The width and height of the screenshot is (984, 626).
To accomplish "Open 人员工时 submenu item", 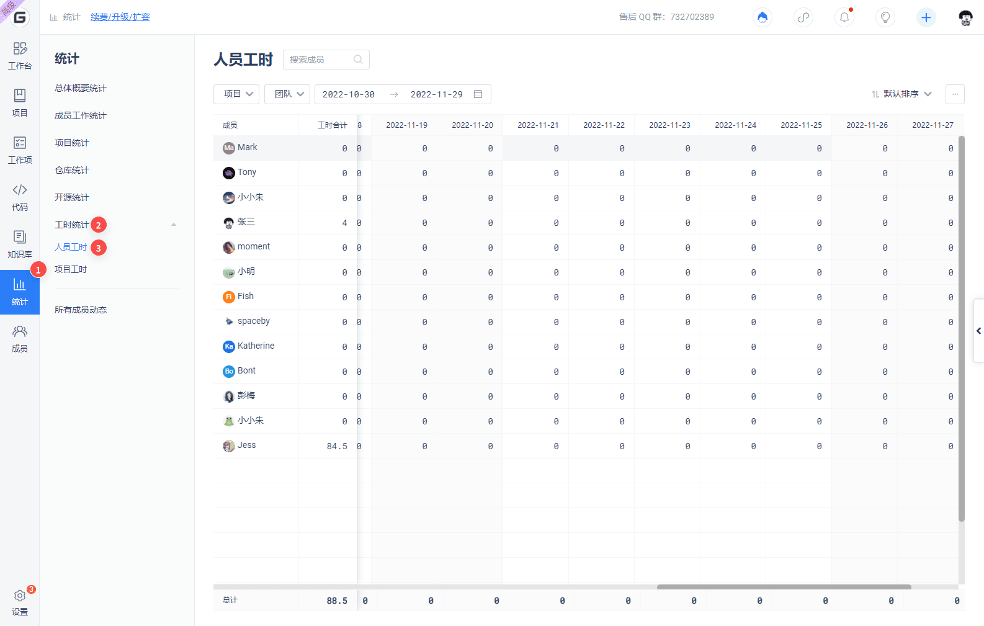I will [71, 247].
